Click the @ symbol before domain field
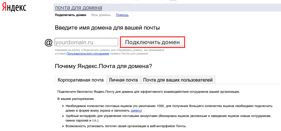 coord(48,43)
